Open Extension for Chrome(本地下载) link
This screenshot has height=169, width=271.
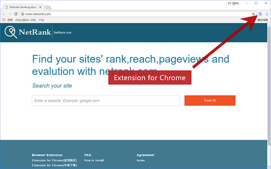(x=54, y=165)
